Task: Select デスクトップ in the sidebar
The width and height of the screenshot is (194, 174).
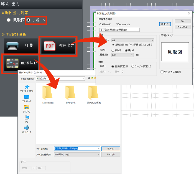Action: click(27, 99)
